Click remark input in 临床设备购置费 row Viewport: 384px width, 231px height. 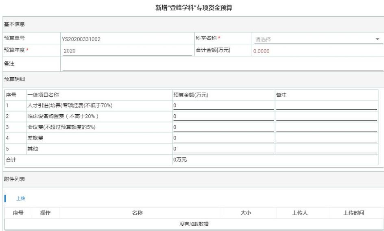(327, 116)
